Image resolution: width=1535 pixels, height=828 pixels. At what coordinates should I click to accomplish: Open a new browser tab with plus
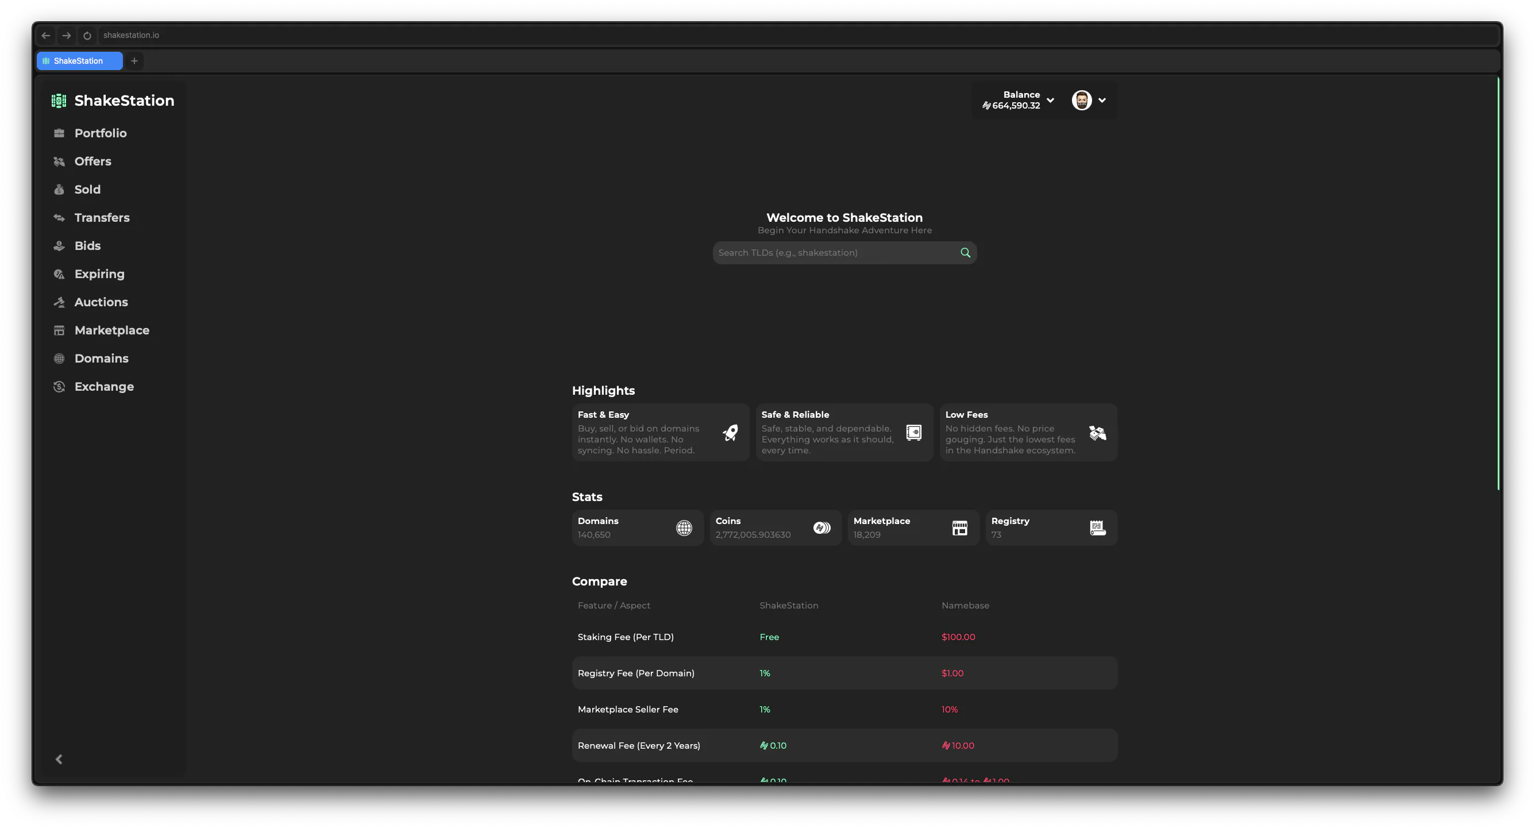[x=134, y=61]
